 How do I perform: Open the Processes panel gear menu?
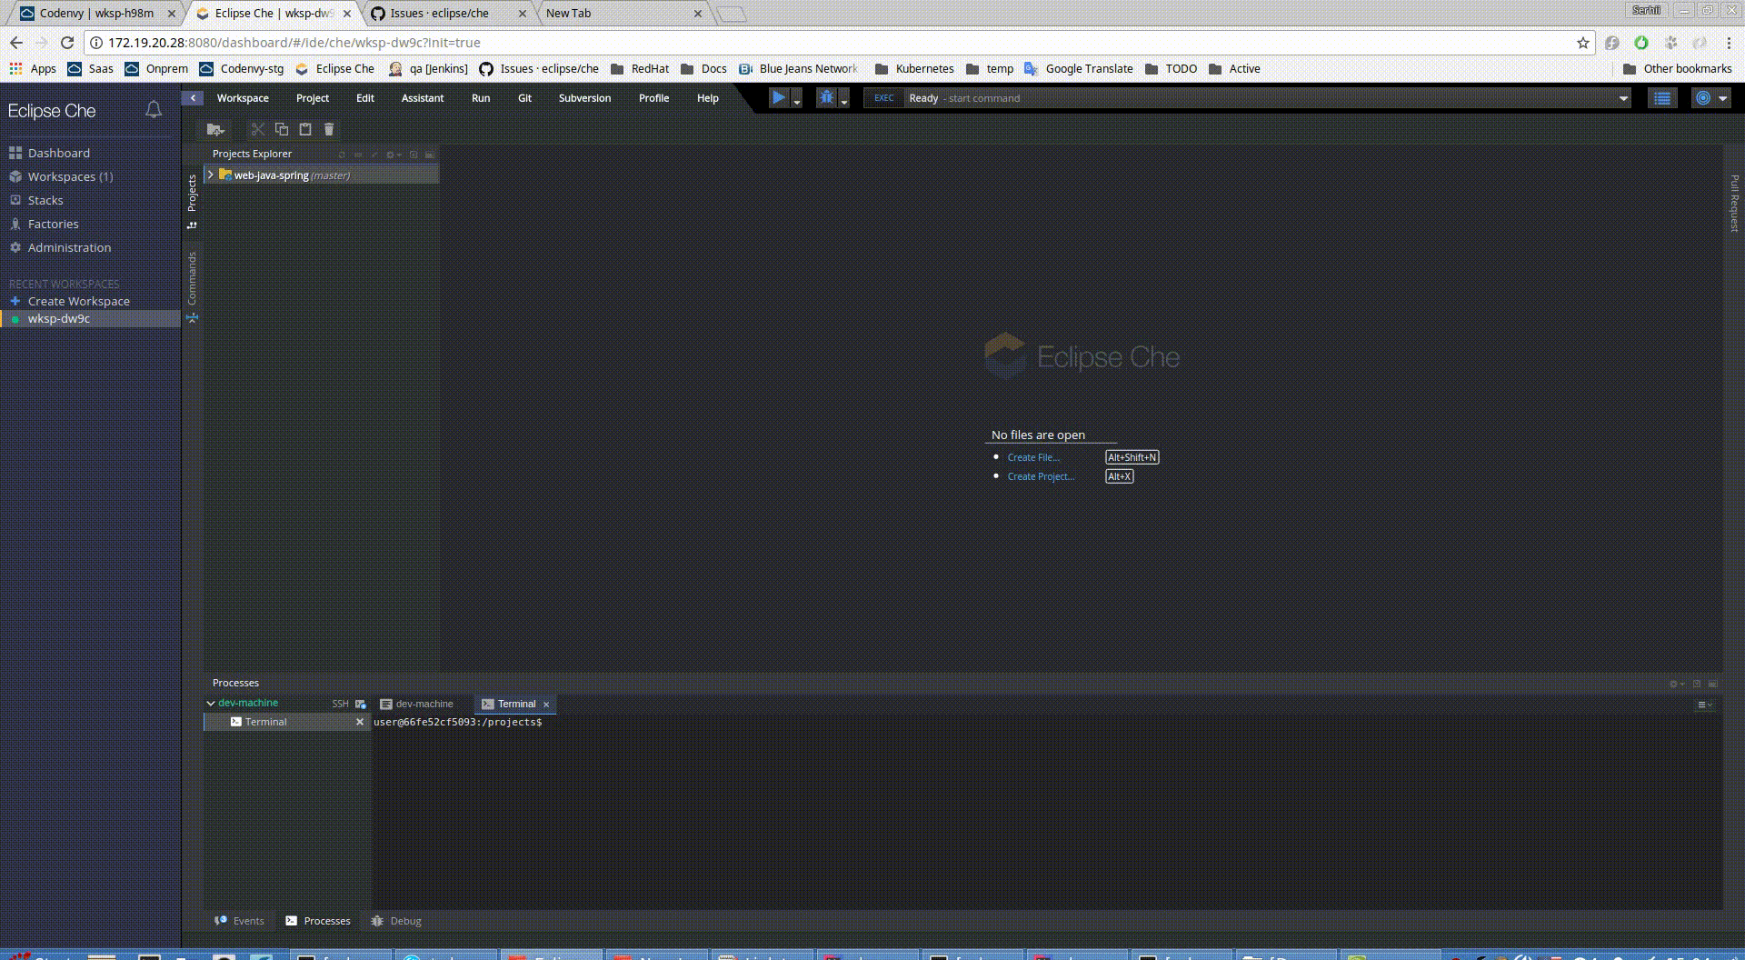(1677, 684)
